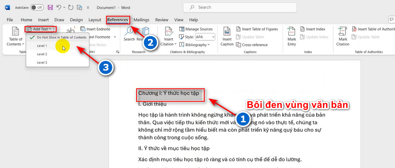395x168 pixels.
Task: Choose Level 1 from Add Text menu
Action: coord(57,46)
